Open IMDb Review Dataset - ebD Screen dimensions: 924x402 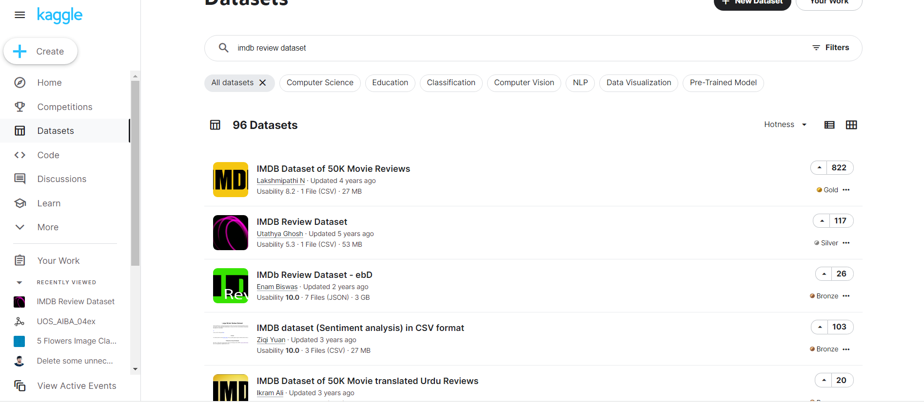point(315,275)
